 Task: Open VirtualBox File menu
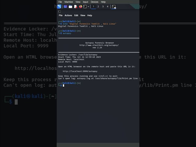point(60,2)
